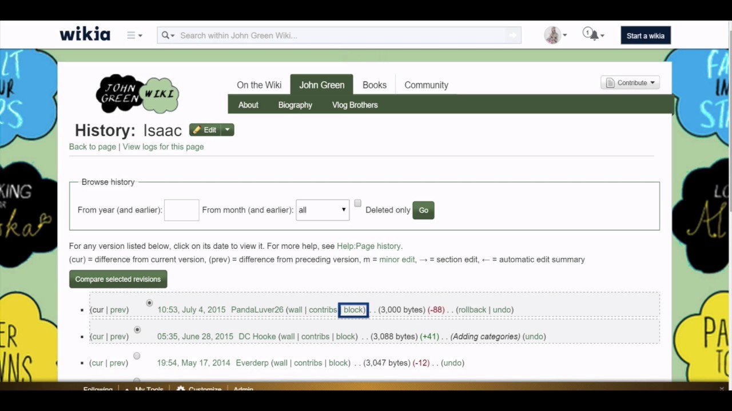View PandaLuver26's contribs
The height and width of the screenshot is (411, 732).
323,310
